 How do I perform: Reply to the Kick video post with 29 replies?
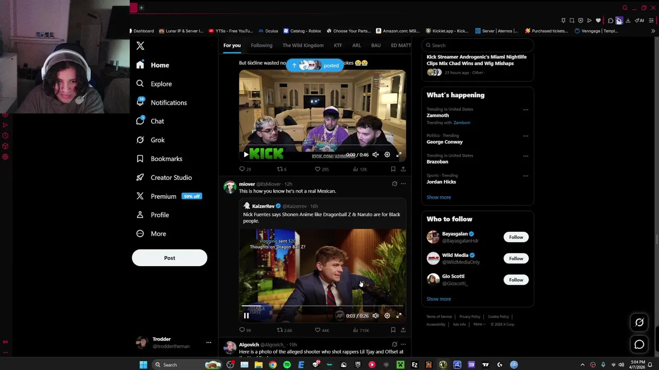pos(245,169)
